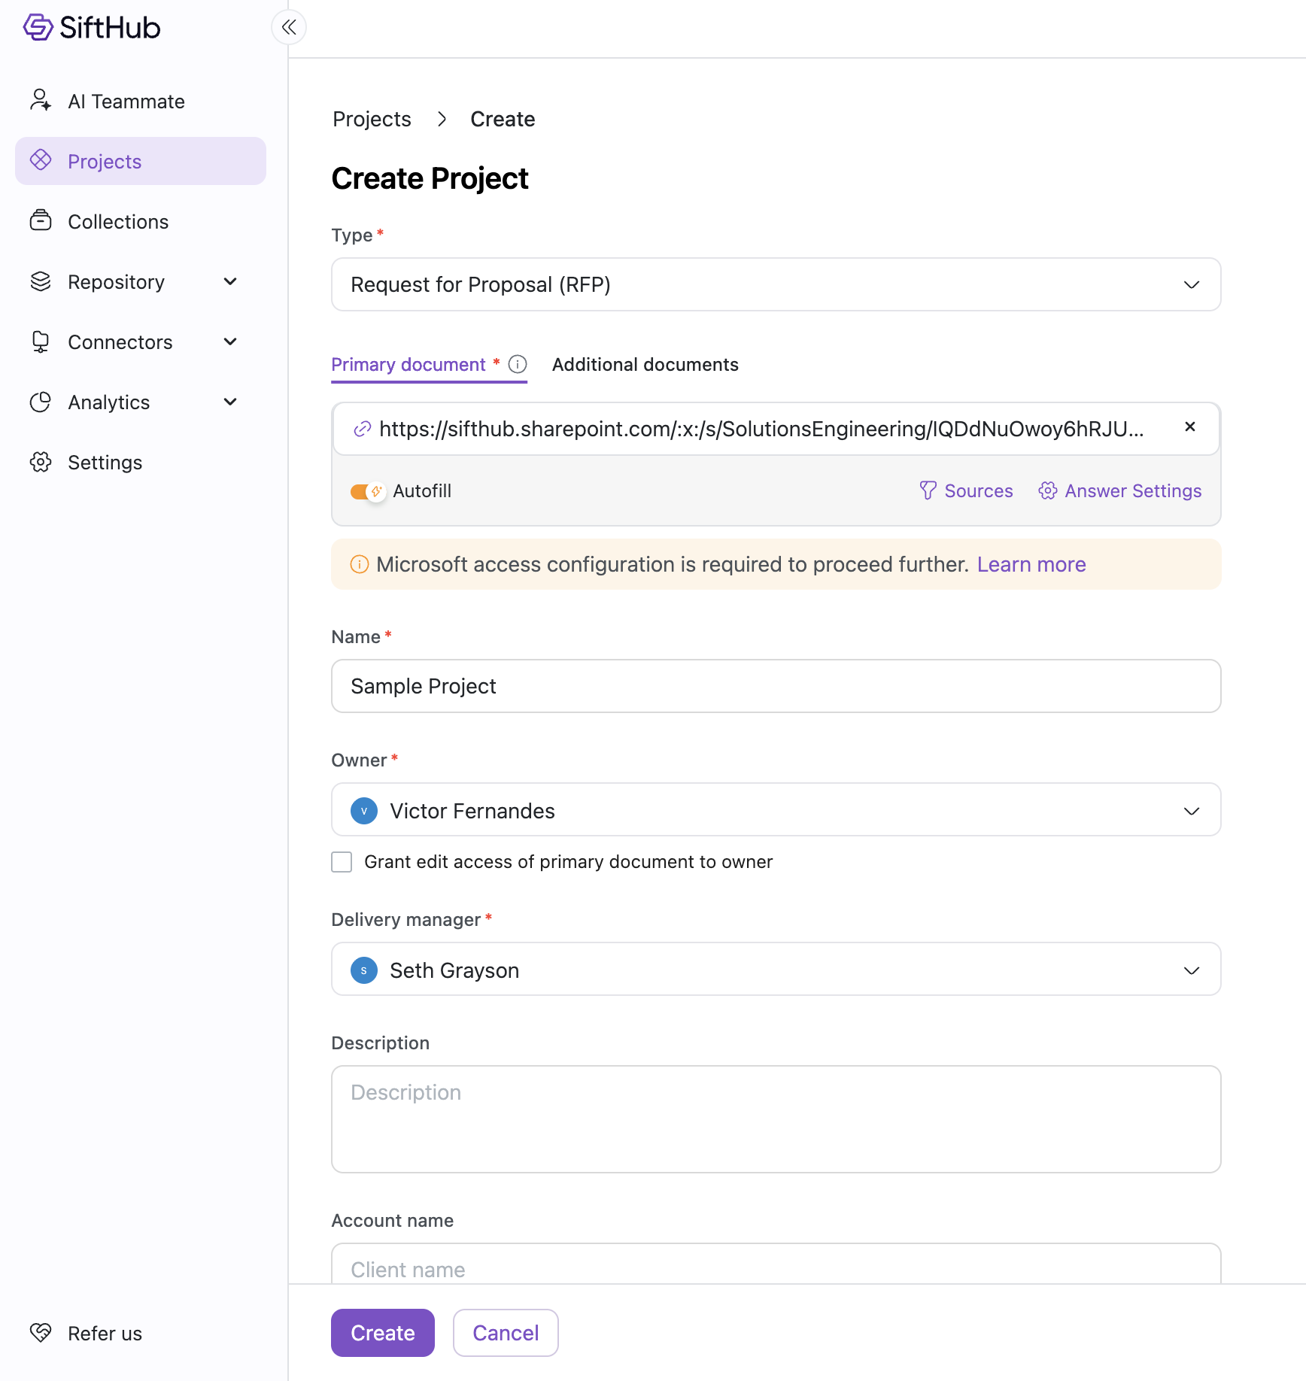Viewport: 1306px width, 1381px height.
Task: Click the Primary document info icon
Action: (x=518, y=365)
